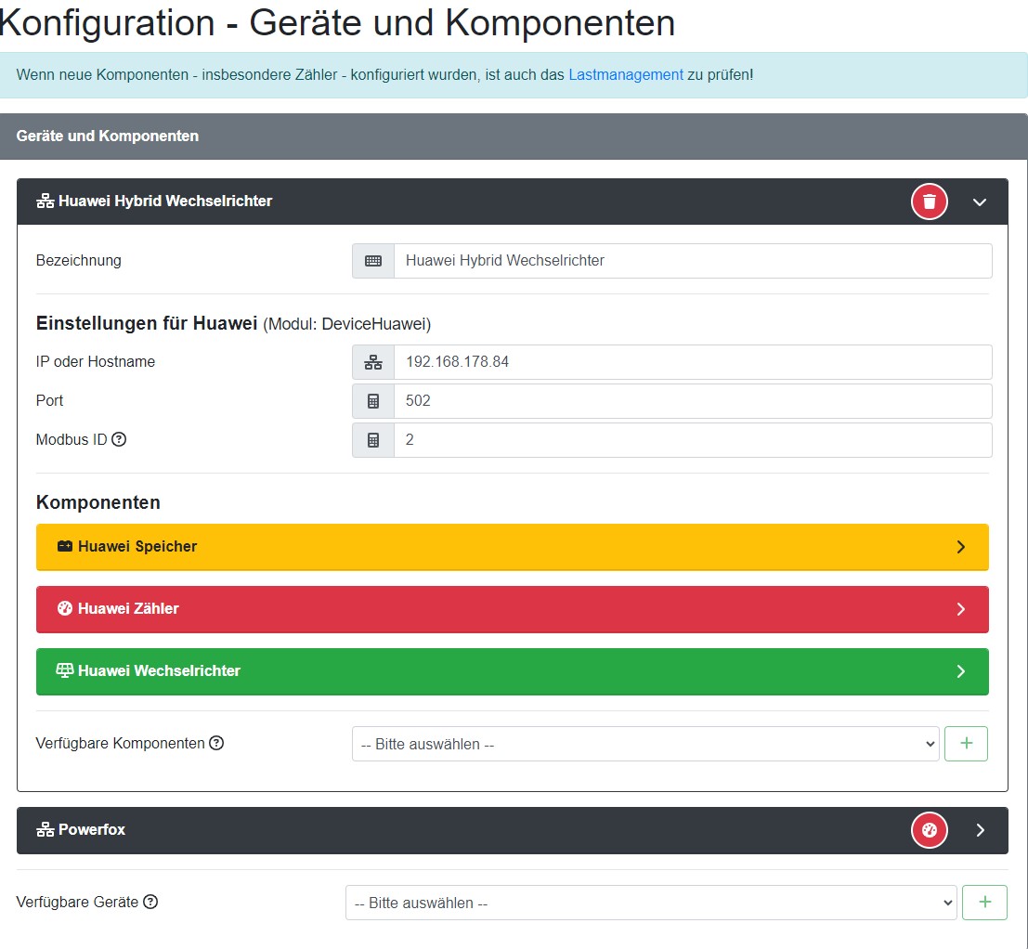Expand the Huawei Zähler component
The image size is (1028, 949).
coord(961,609)
